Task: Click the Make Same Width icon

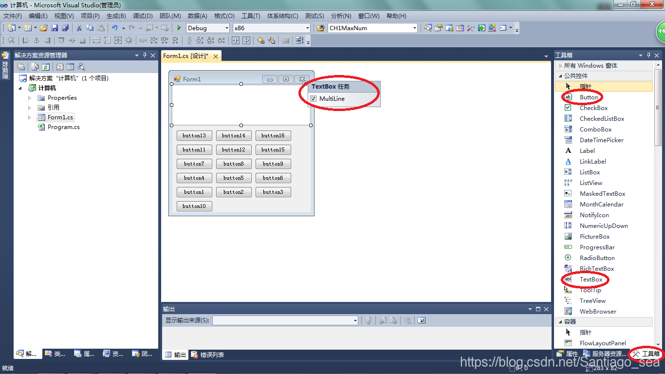Action: tap(96, 40)
